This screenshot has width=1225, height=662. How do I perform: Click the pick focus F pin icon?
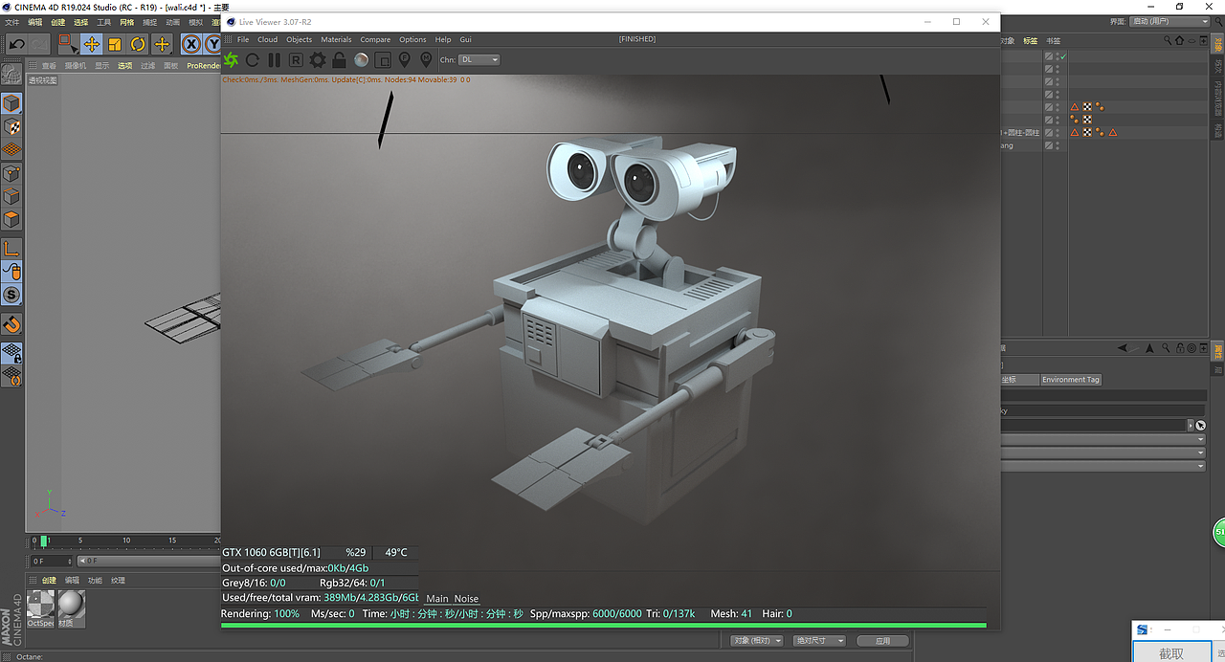(x=404, y=59)
